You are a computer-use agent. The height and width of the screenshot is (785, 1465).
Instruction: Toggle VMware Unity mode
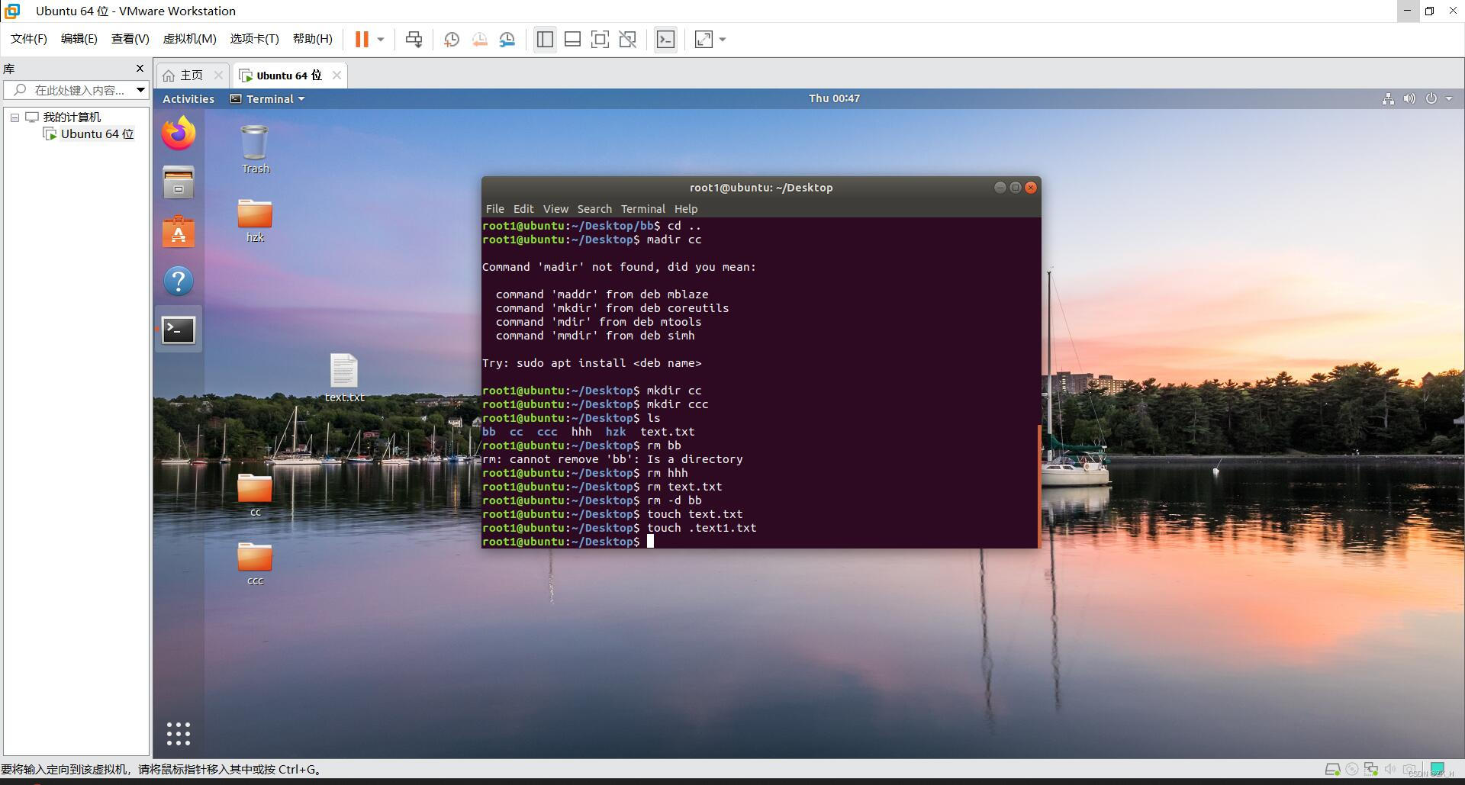click(628, 39)
